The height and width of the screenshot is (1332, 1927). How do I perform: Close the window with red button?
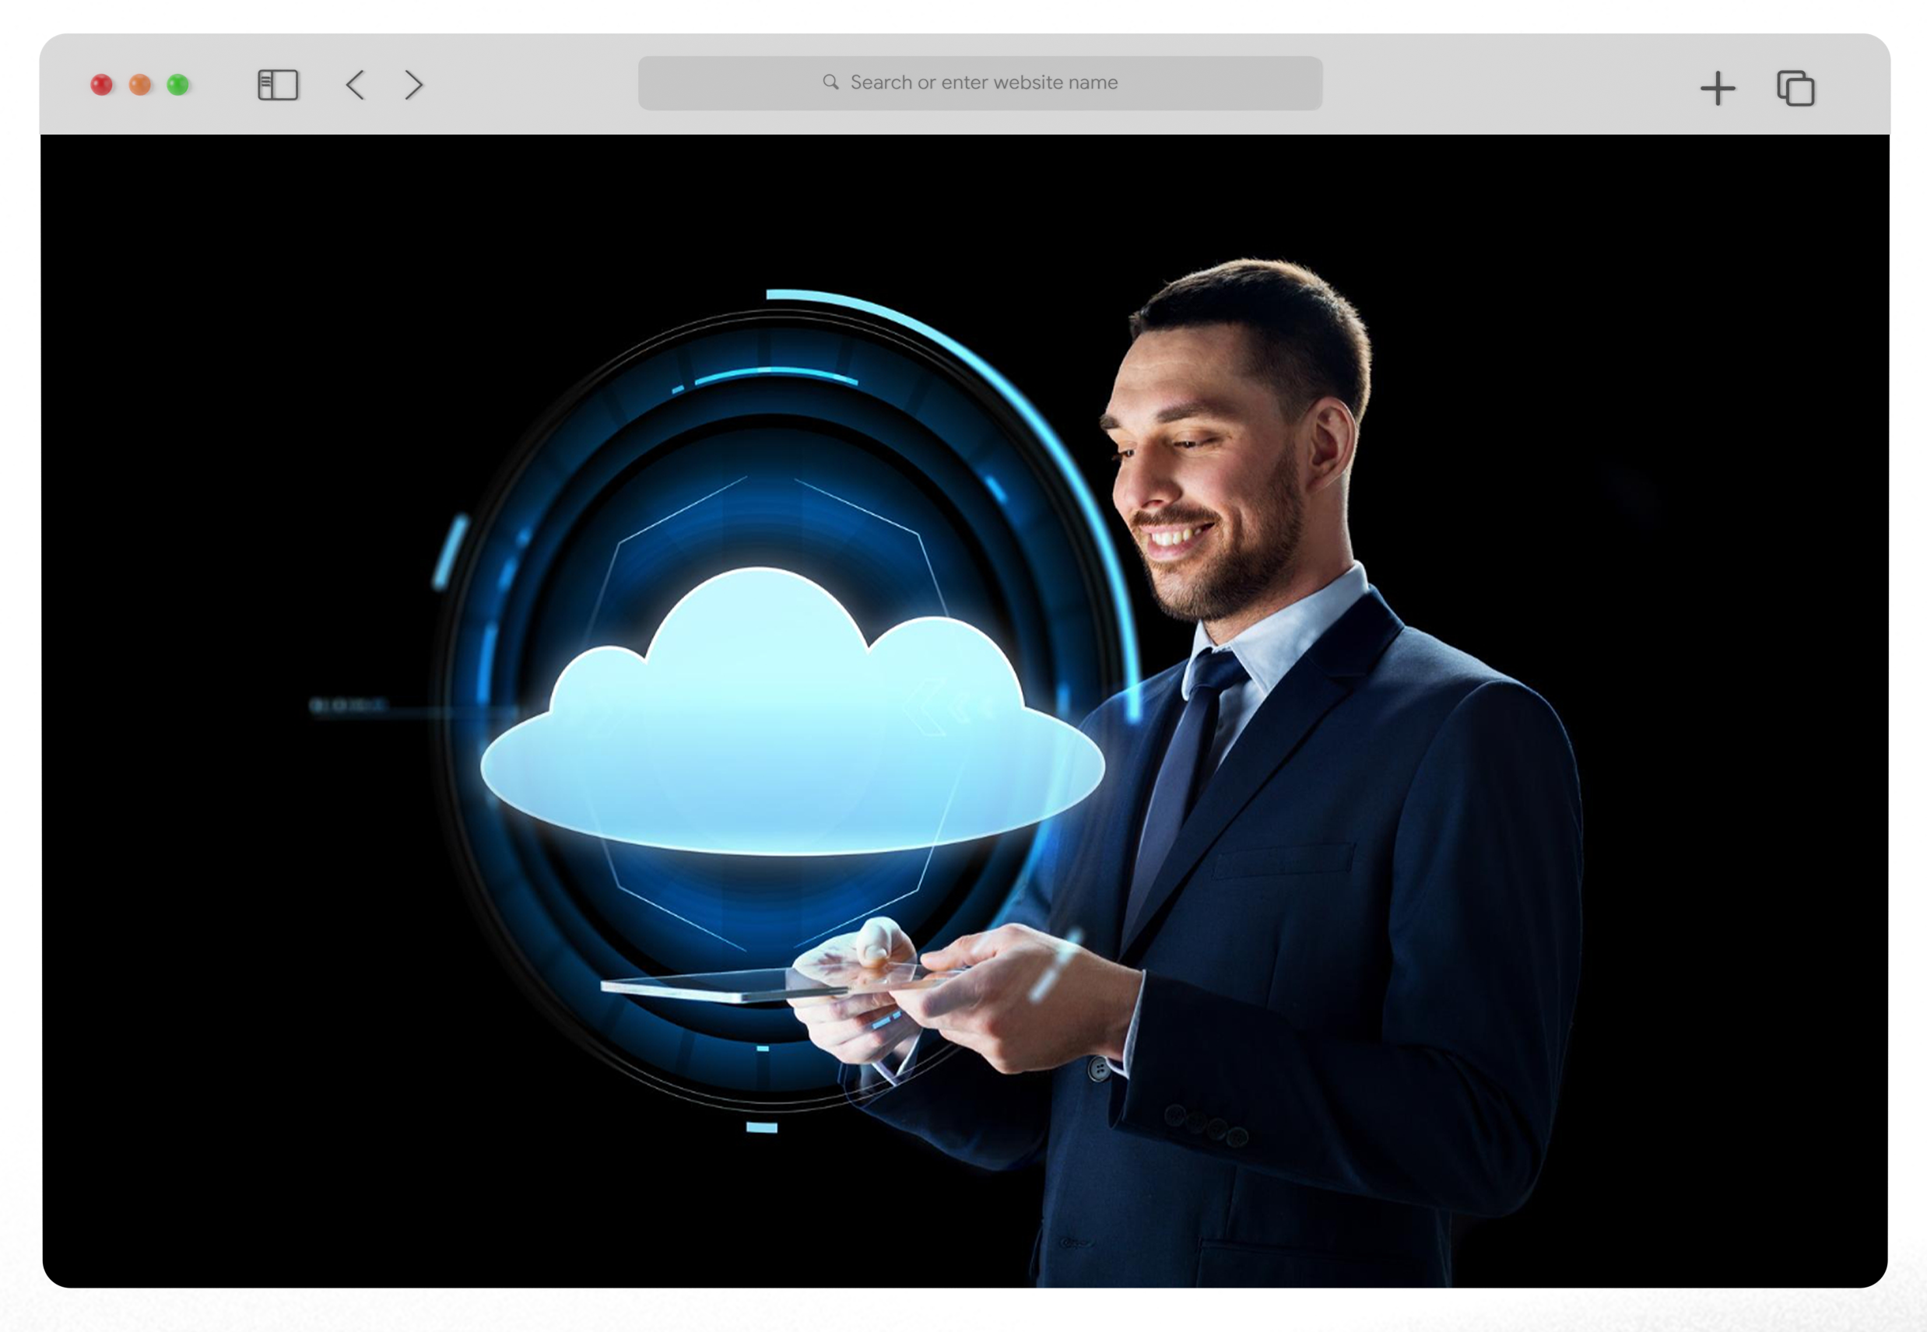(x=102, y=85)
